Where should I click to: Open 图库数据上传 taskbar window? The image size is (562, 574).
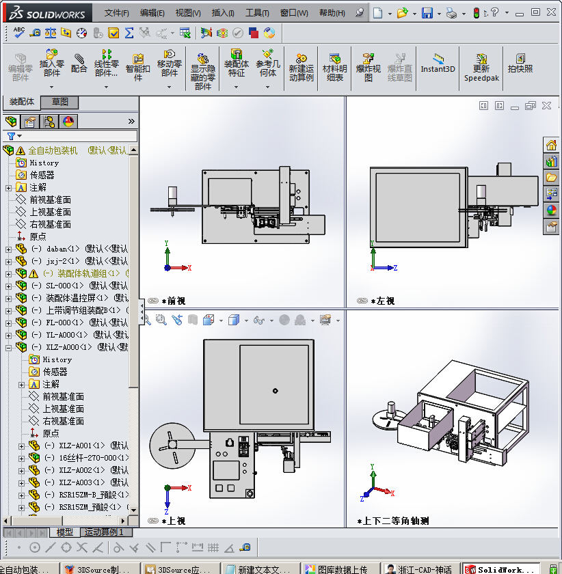click(x=340, y=569)
